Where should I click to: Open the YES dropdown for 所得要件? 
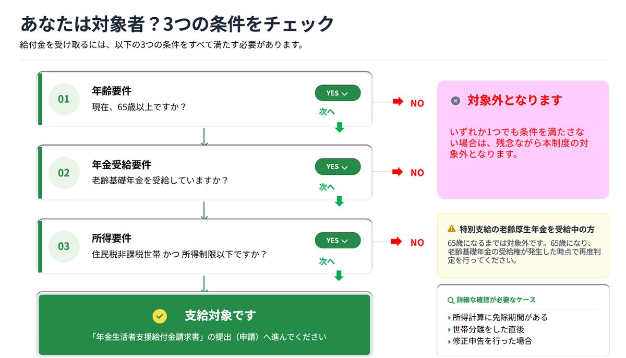coord(338,241)
